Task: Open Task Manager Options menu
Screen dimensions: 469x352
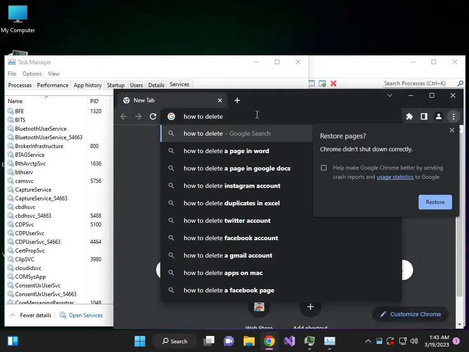Action: [32, 74]
